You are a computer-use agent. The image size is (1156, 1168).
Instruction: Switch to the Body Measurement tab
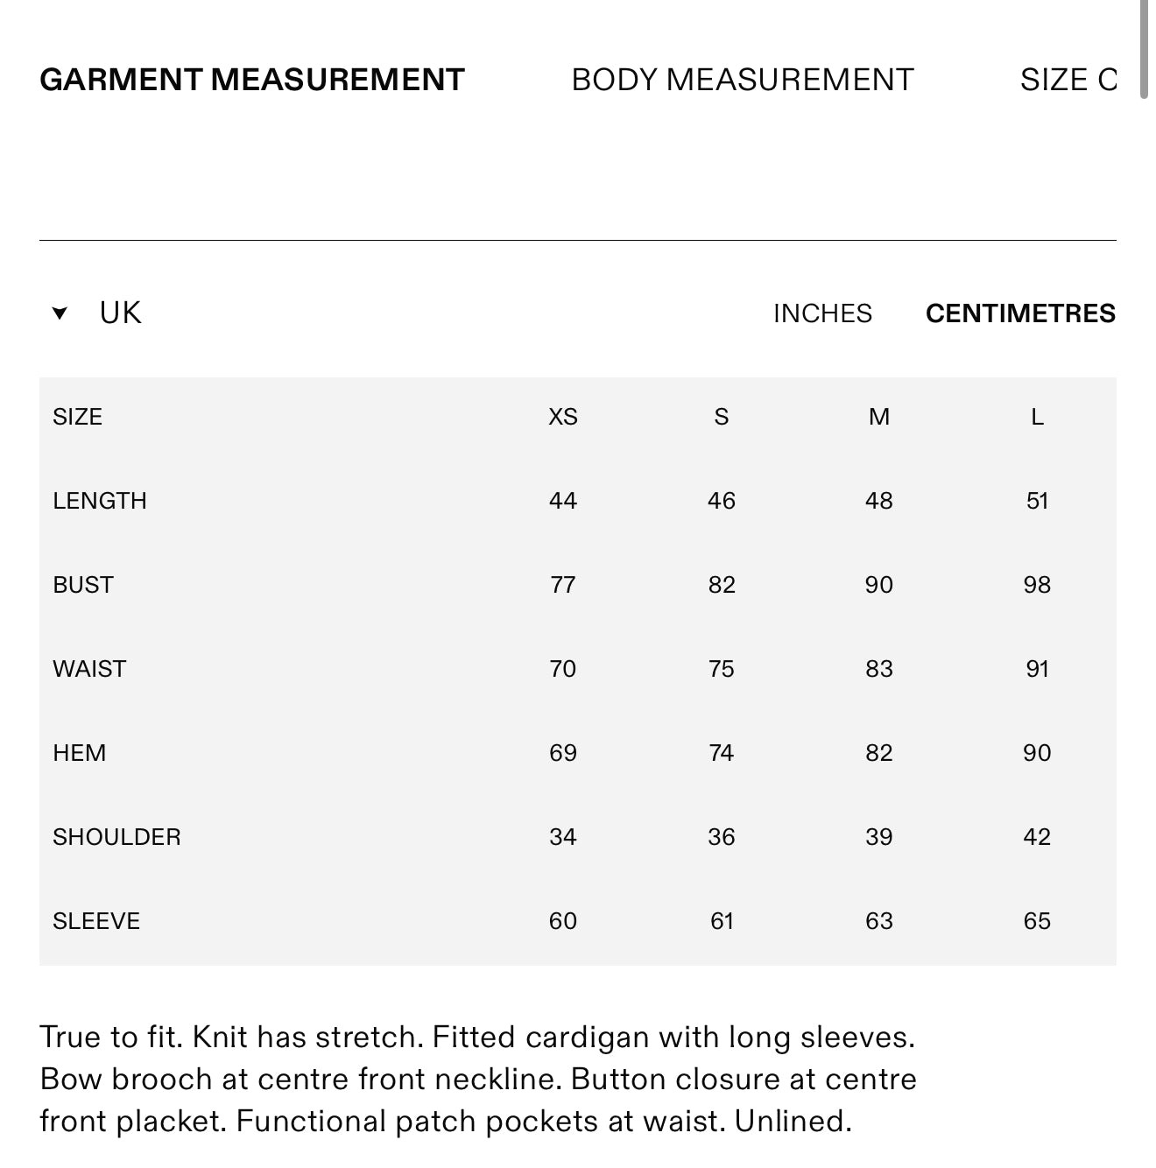coord(743,80)
